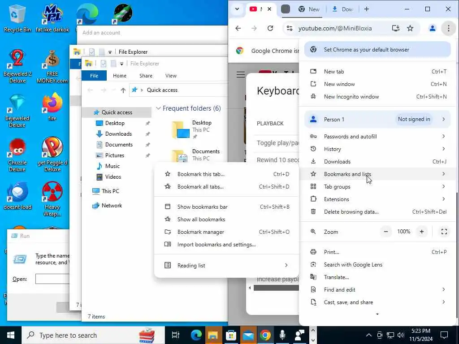This screenshot has height=344, width=459.
Task: Select Downloads in Quick access tree
Action: (118, 134)
